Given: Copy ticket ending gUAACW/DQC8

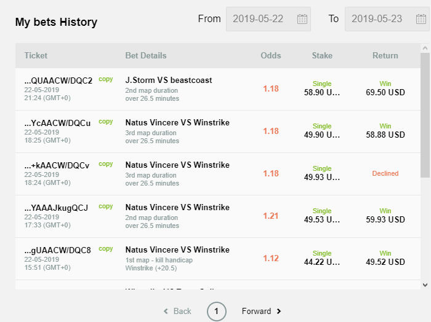Looking at the screenshot, I should click(106, 249).
